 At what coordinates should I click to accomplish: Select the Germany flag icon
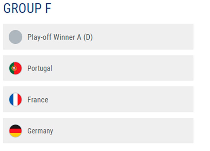(15, 131)
